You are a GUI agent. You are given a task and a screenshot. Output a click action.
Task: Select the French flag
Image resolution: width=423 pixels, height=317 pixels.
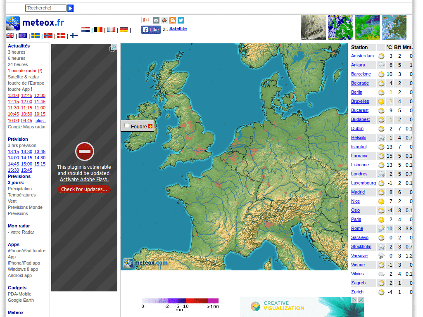point(111,29)
